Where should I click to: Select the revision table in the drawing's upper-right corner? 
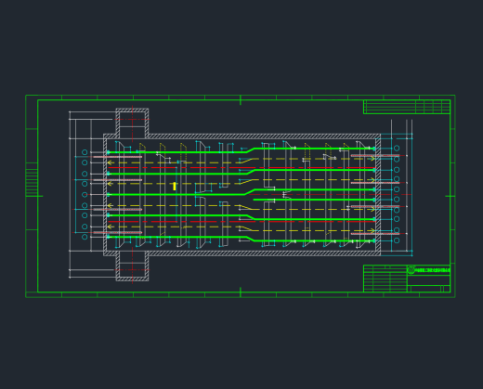pyautogui.click(x=407, y=107)
